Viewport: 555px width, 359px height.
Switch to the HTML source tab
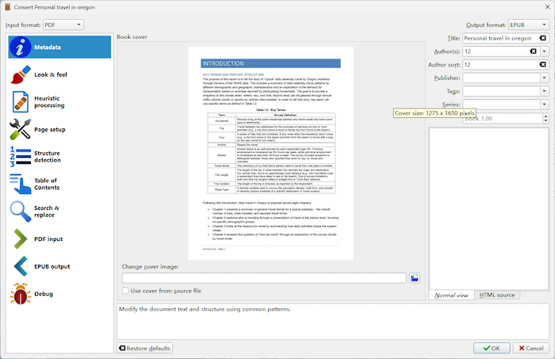[x=498, y=295]
